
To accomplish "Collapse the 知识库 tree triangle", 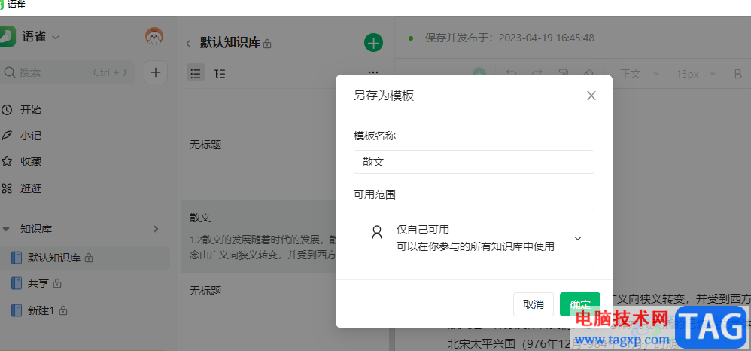I will tap(6, 229).
